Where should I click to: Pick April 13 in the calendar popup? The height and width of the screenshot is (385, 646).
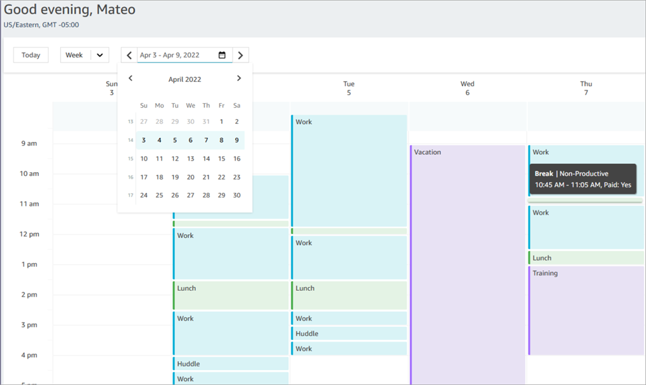[x=191, y=159]
